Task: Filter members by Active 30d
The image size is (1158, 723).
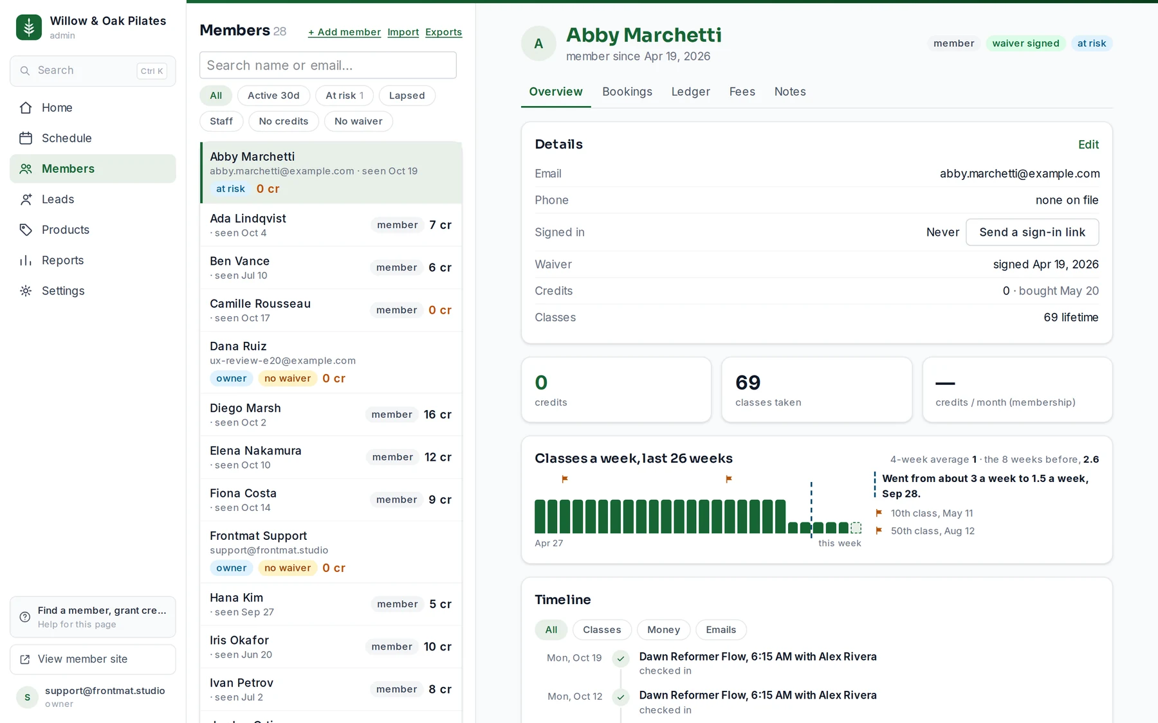Action: tap(273, 96)
